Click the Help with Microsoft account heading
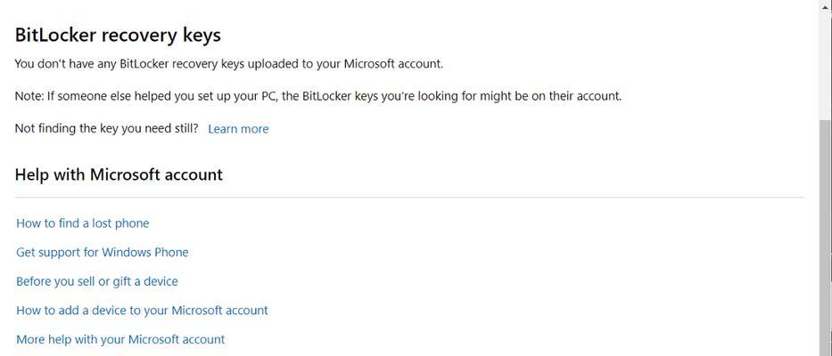The width and height of the screenshot is (832, 356). pos(119,174)
